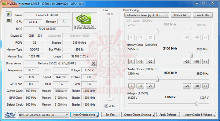Click the GF114 GPU field

pos(33,22)
